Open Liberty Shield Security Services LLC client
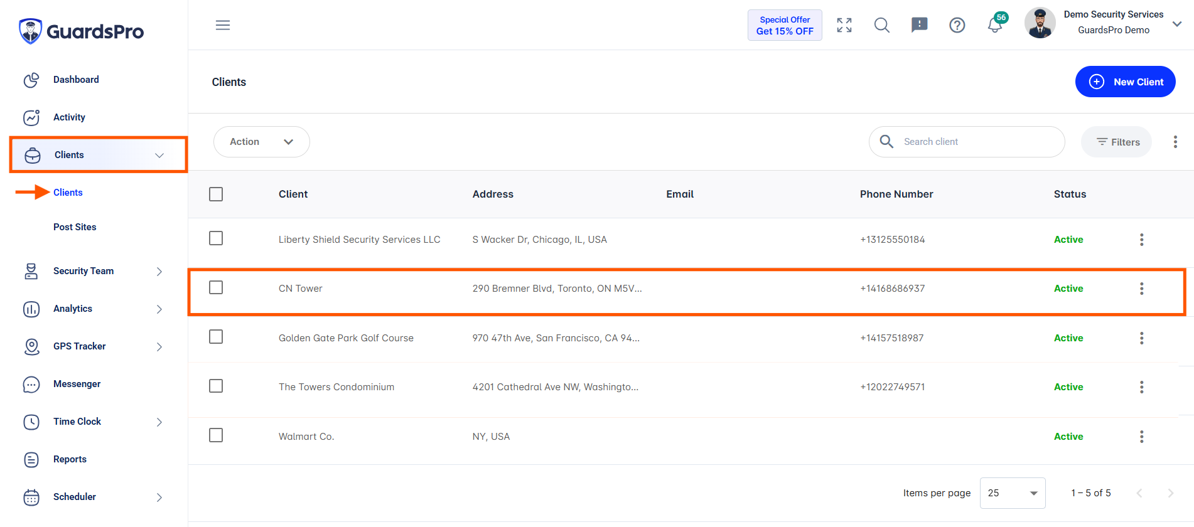Screen dimensions: 1194x527 point(360,240)
